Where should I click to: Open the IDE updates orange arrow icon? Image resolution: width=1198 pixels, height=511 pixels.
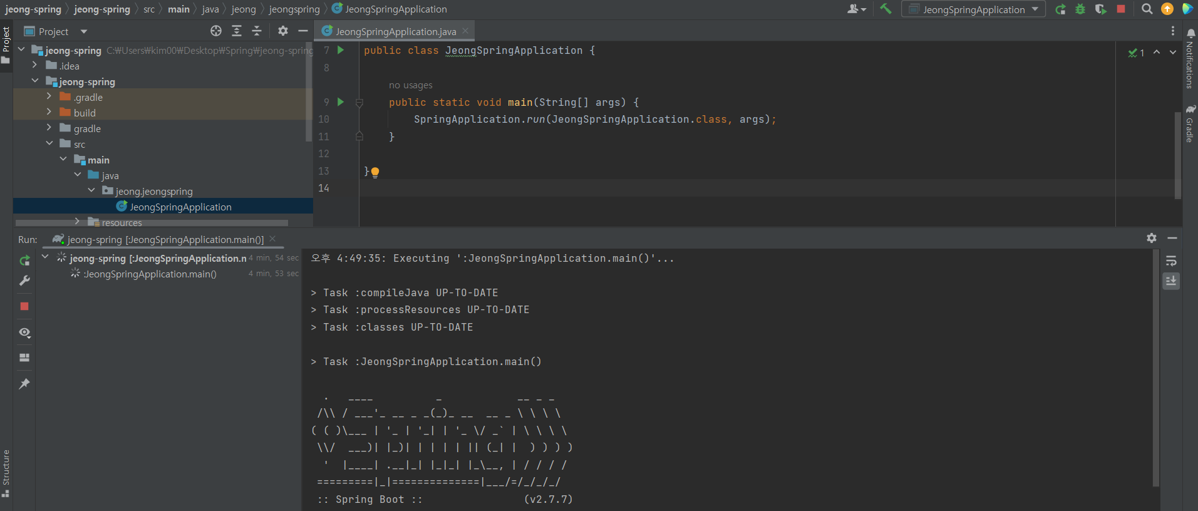click(x=1167, y=9)
